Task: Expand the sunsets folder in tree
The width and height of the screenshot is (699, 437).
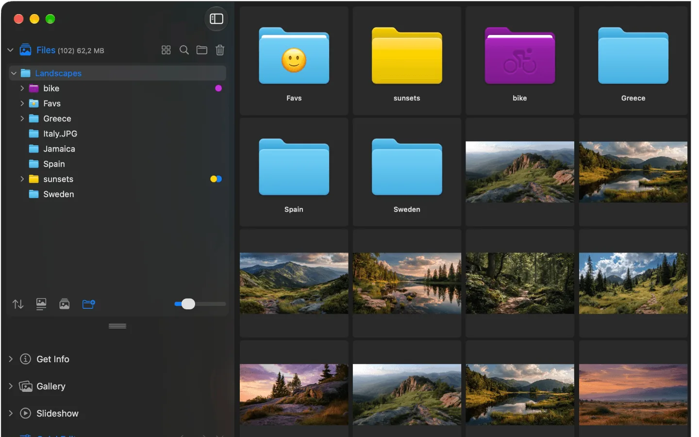Action: [22, 179]
